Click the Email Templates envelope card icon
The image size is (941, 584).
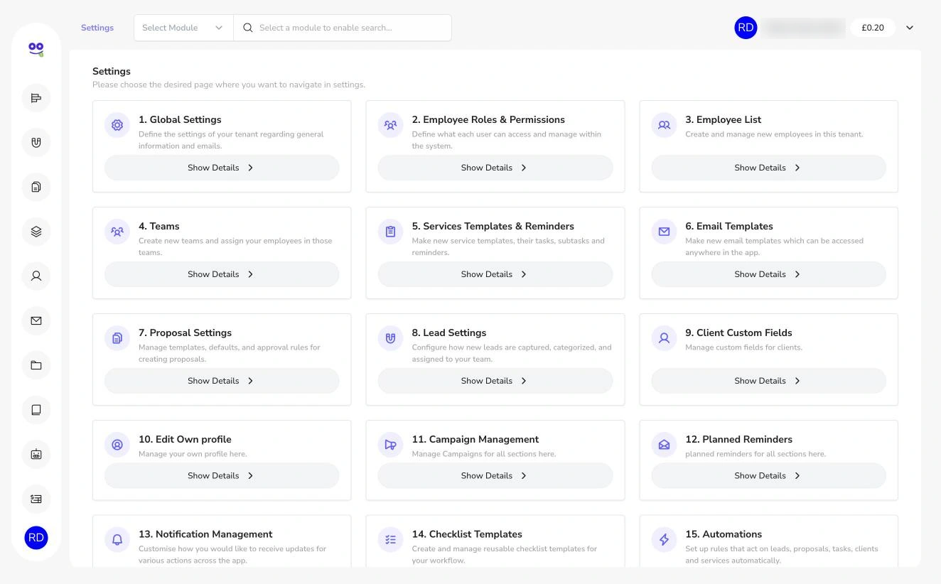pos(664,232)
